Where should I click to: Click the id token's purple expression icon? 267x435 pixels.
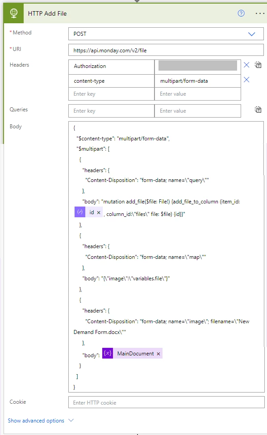point(80,212)
